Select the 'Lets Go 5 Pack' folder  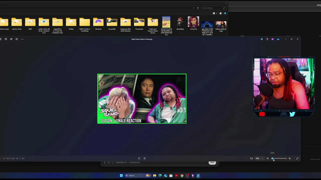[17, 24]
